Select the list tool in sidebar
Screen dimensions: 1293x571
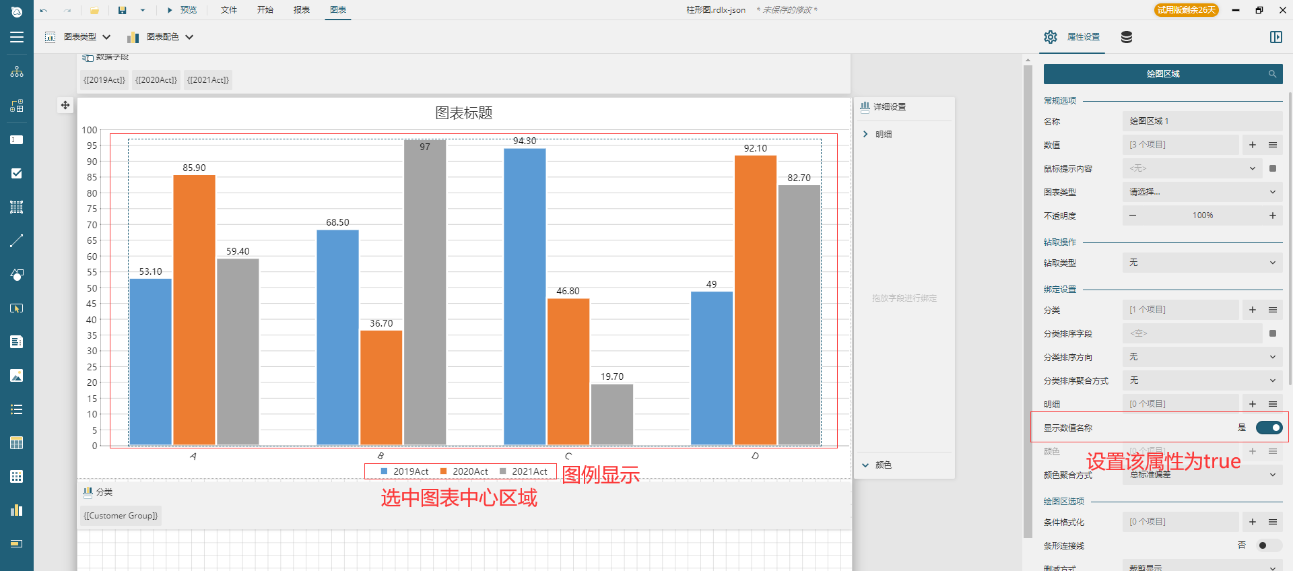click(x=17, y=409)
